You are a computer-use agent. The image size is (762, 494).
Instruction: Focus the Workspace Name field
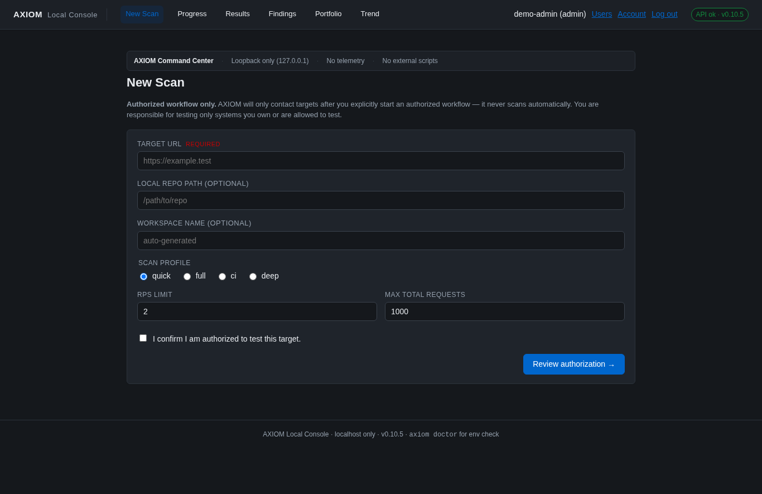(x=381, y=241)
